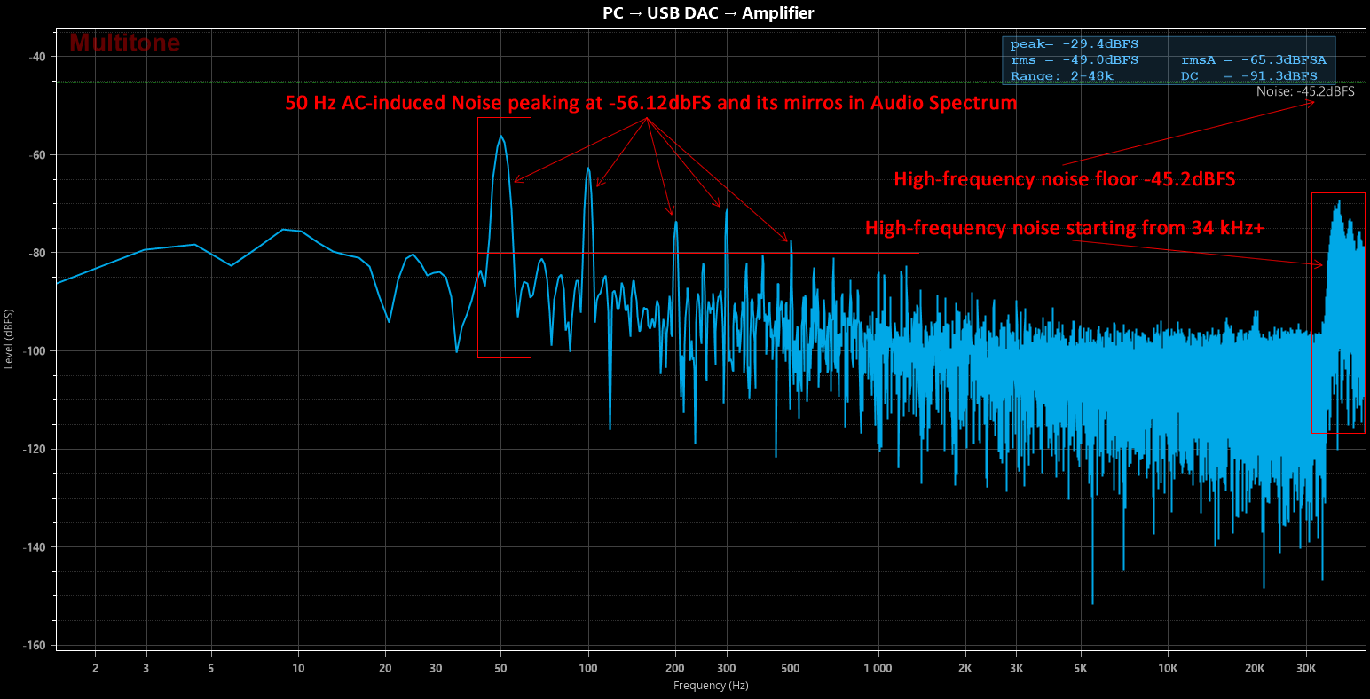This screenshot has width=1370, height=699.
Task: Click the 20K frequency tick label
Action: 1254,668
